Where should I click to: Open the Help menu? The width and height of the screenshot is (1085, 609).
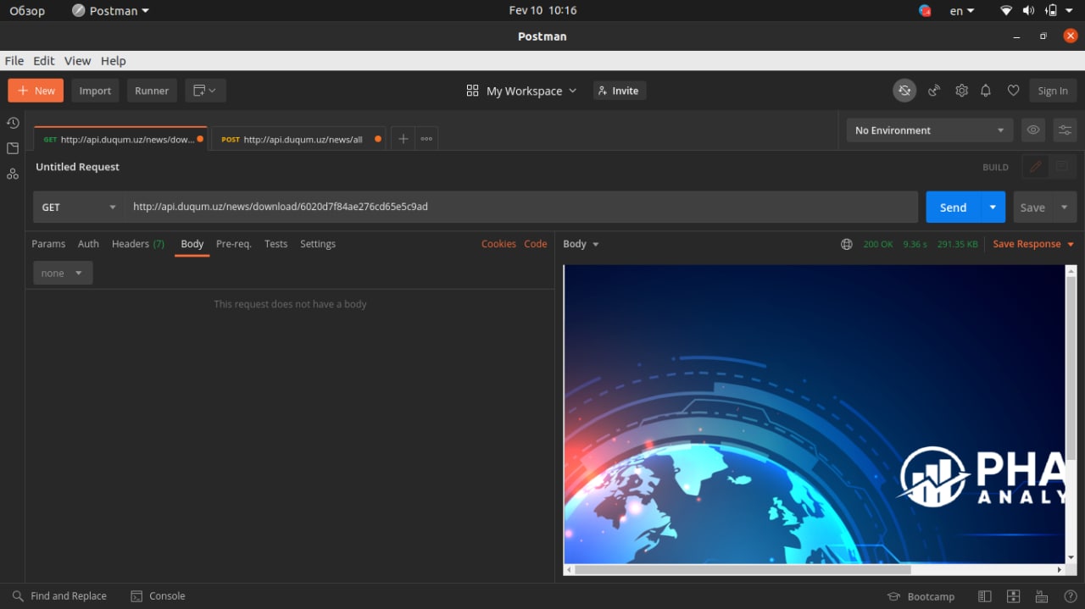pos(113,61)
